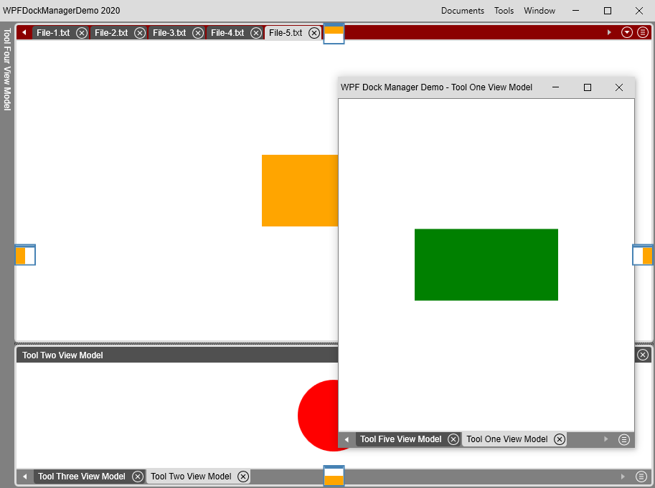Click the left dock indicator

pos(25,255)
